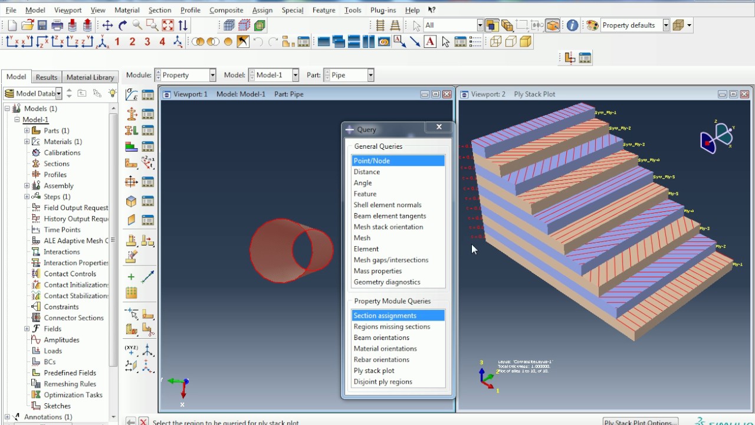Click the Print icon
This screenshot has width=755, height=425.
[x=57, y=25]
